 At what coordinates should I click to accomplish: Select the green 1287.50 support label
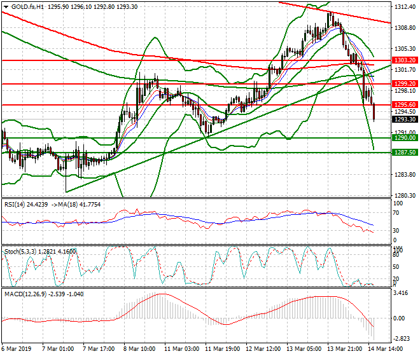point(405,153)
